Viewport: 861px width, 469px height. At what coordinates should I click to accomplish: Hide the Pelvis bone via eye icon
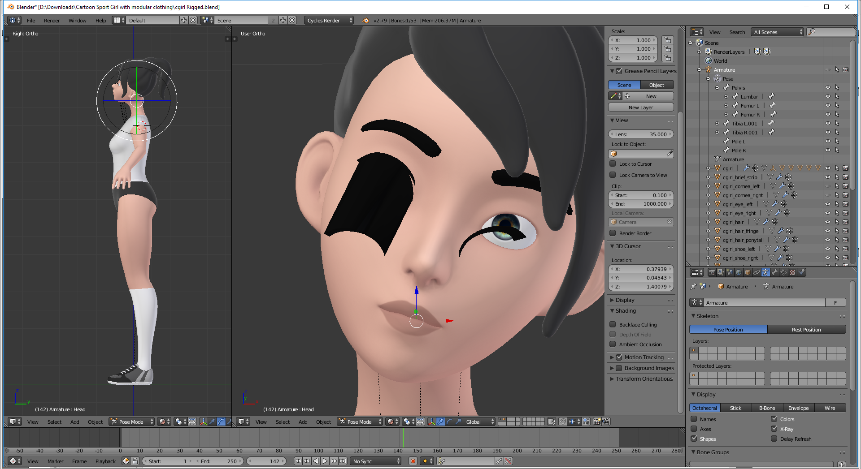[x=828, y=88]
